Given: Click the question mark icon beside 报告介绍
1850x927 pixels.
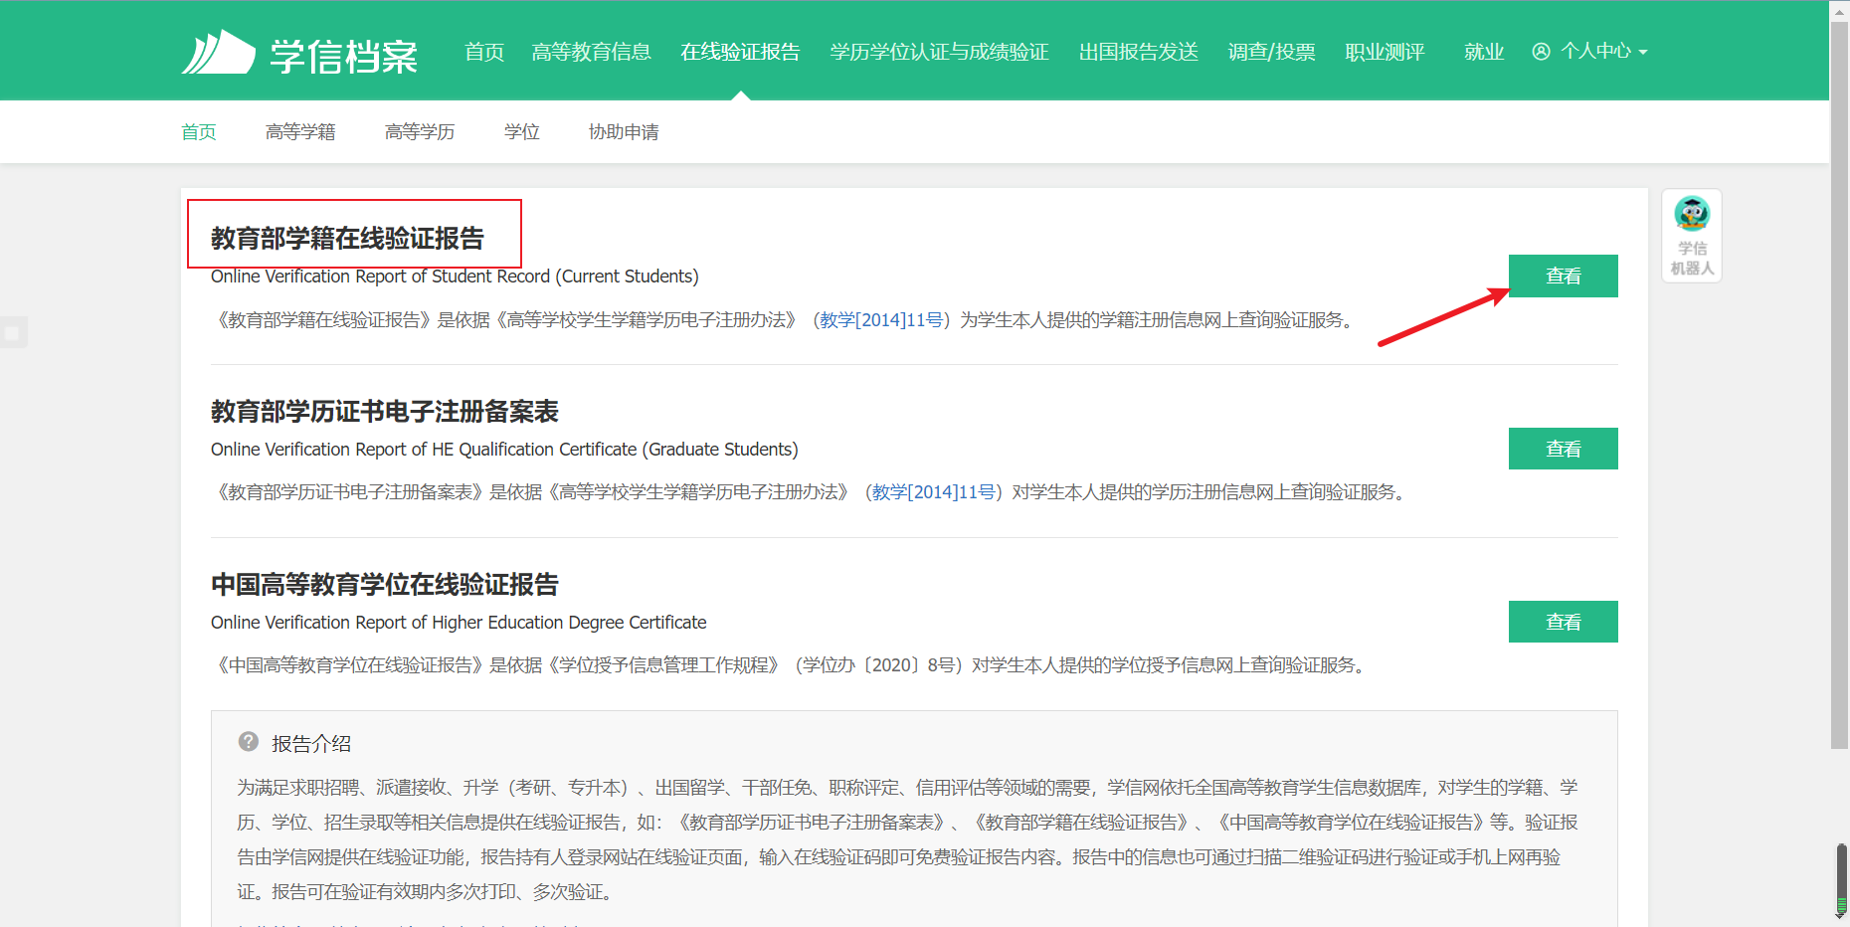Looking at the screenshot, I should coord(249,742).
